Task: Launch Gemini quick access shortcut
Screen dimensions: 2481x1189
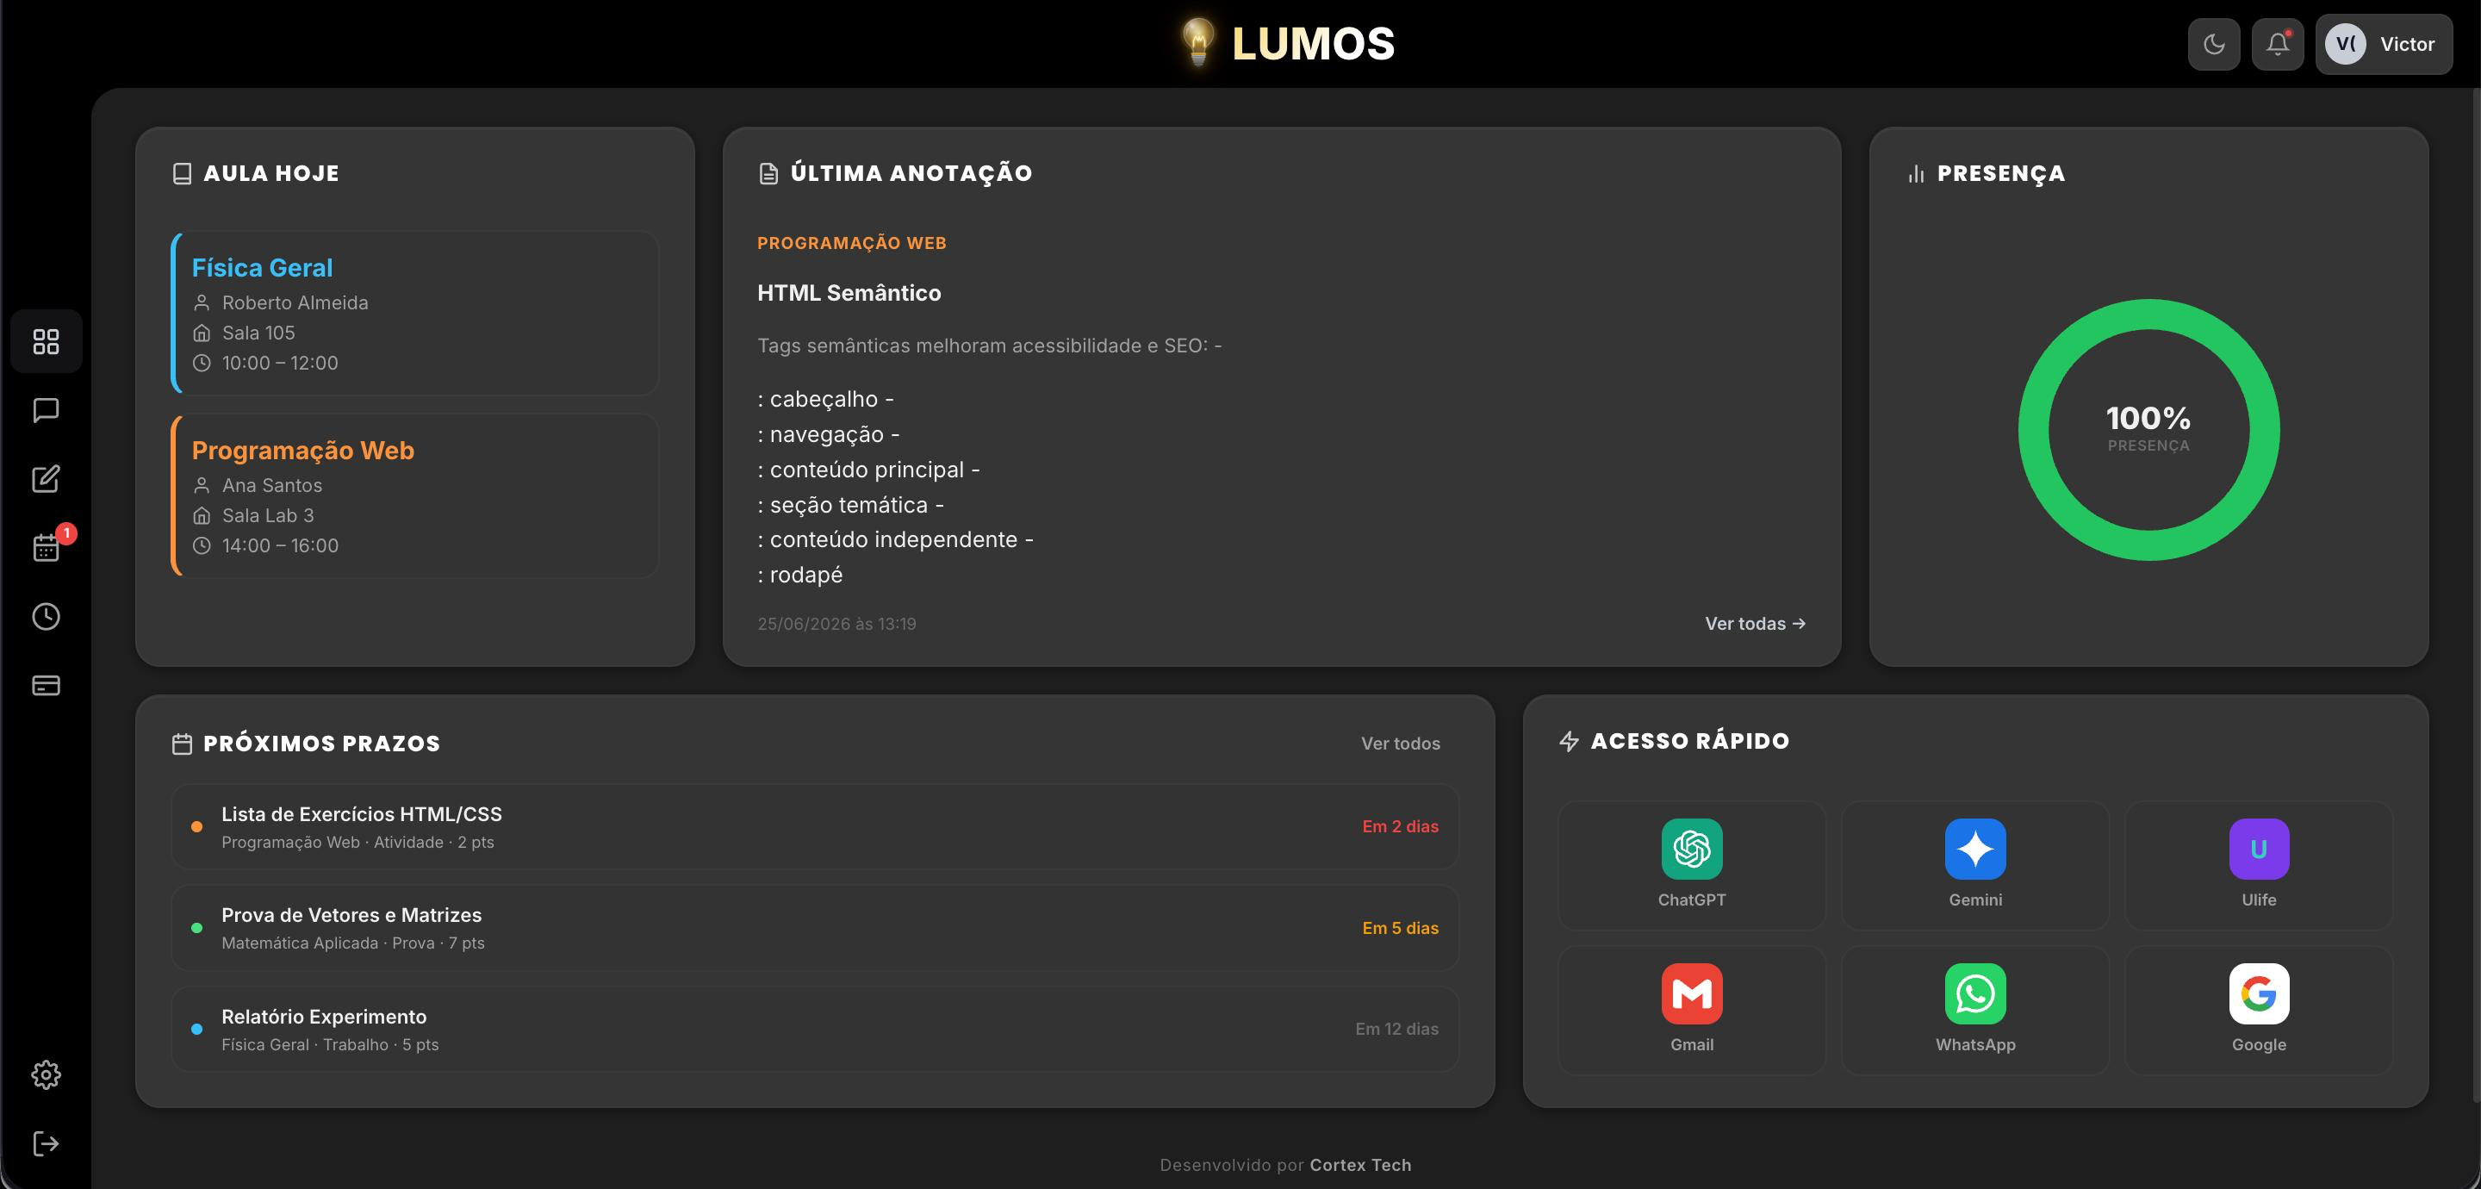Action: [x=1975, y=865]
